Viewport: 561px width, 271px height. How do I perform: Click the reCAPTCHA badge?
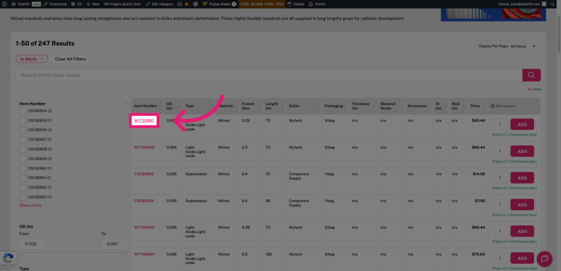pos(8,260)
